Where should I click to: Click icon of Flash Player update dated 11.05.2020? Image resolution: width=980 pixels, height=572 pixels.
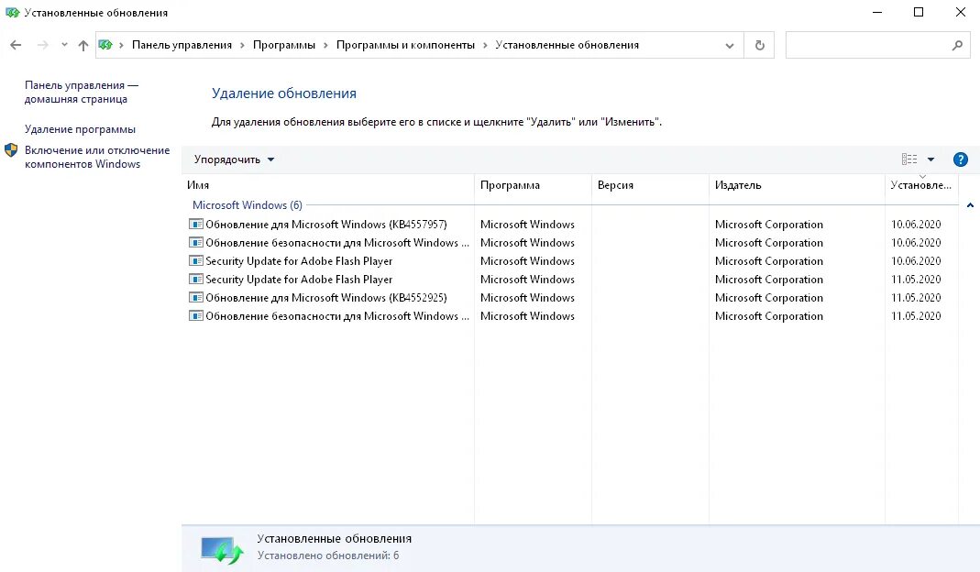195,279
